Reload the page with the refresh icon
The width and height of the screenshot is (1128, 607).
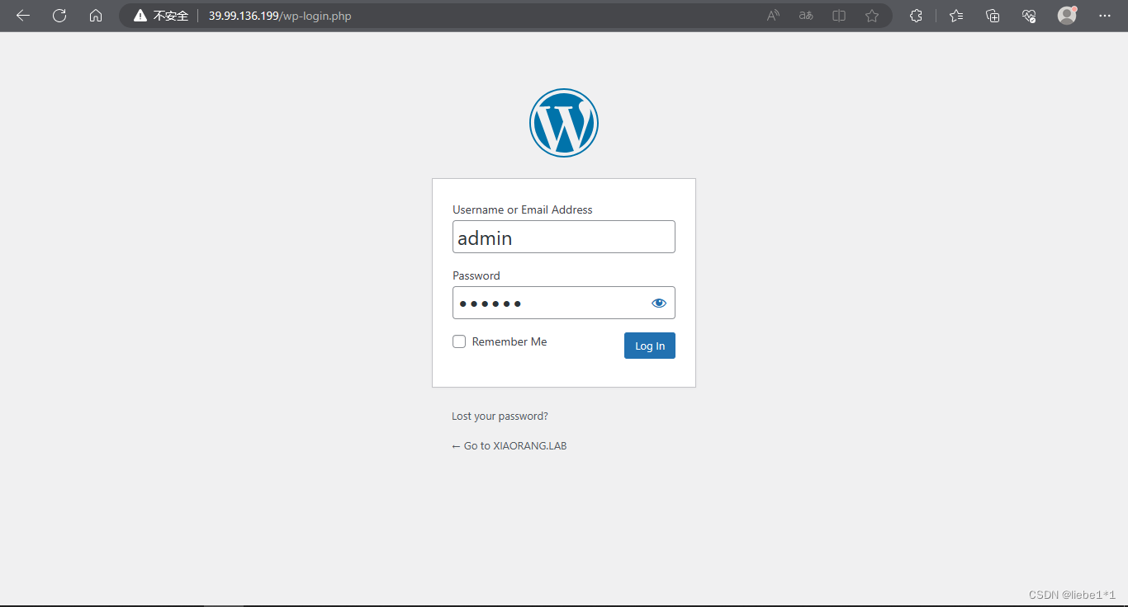click(59, 16)
